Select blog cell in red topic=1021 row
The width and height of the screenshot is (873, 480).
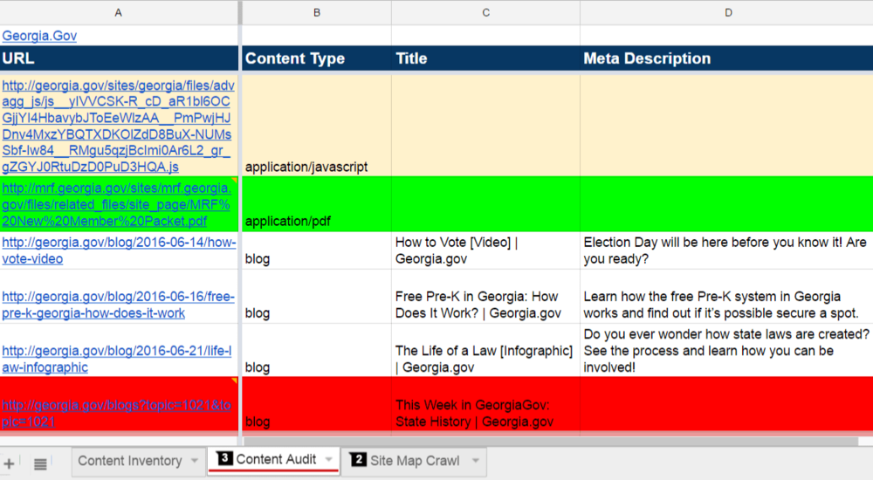point(316,404)
